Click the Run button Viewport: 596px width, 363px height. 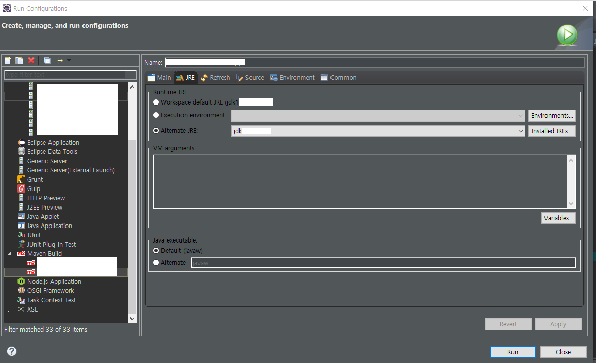click(513, 352)
